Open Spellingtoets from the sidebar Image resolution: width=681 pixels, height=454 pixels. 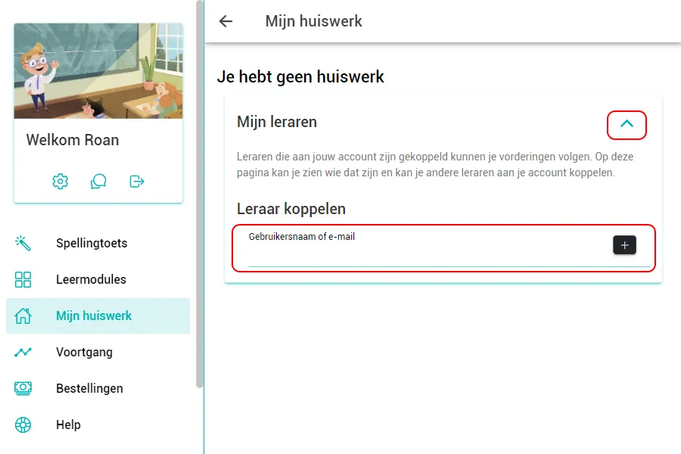(98, 244)
